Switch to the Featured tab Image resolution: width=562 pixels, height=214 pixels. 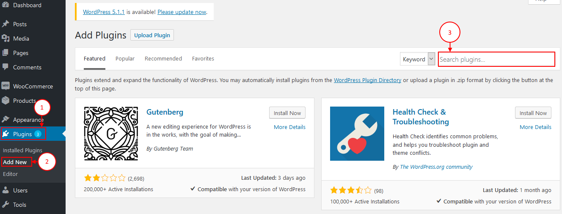pos(94,59)
